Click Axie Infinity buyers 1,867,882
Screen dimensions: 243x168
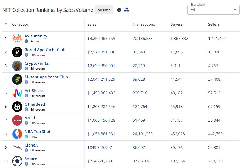(179, 39)
